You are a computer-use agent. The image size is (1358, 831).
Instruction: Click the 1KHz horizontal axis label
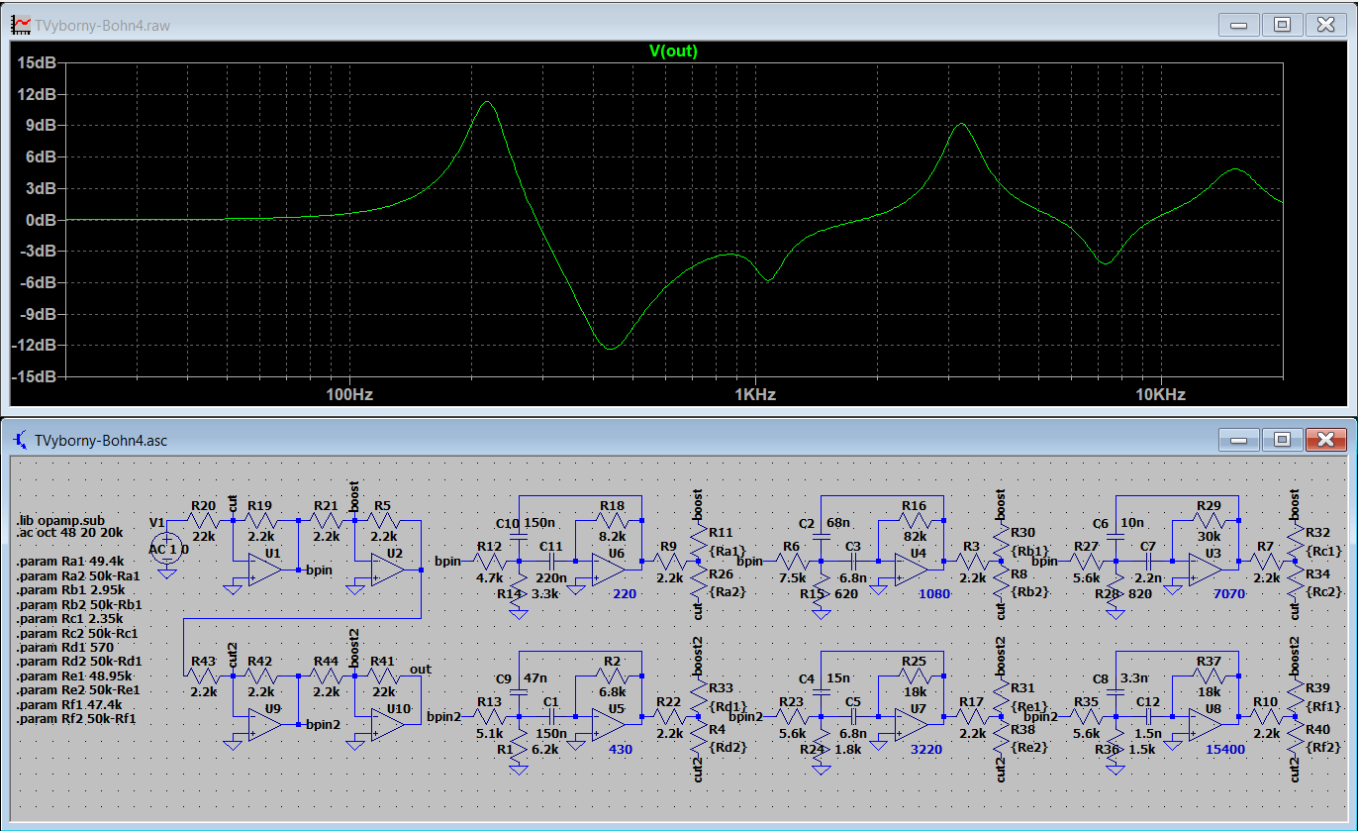[x=754, y=394]
